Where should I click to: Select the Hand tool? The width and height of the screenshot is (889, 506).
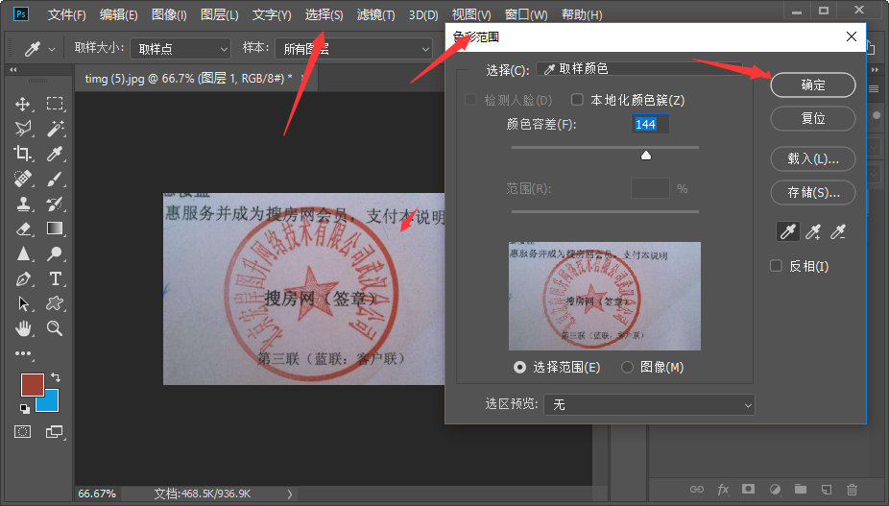pyautogui.click(x=23, y=328)
